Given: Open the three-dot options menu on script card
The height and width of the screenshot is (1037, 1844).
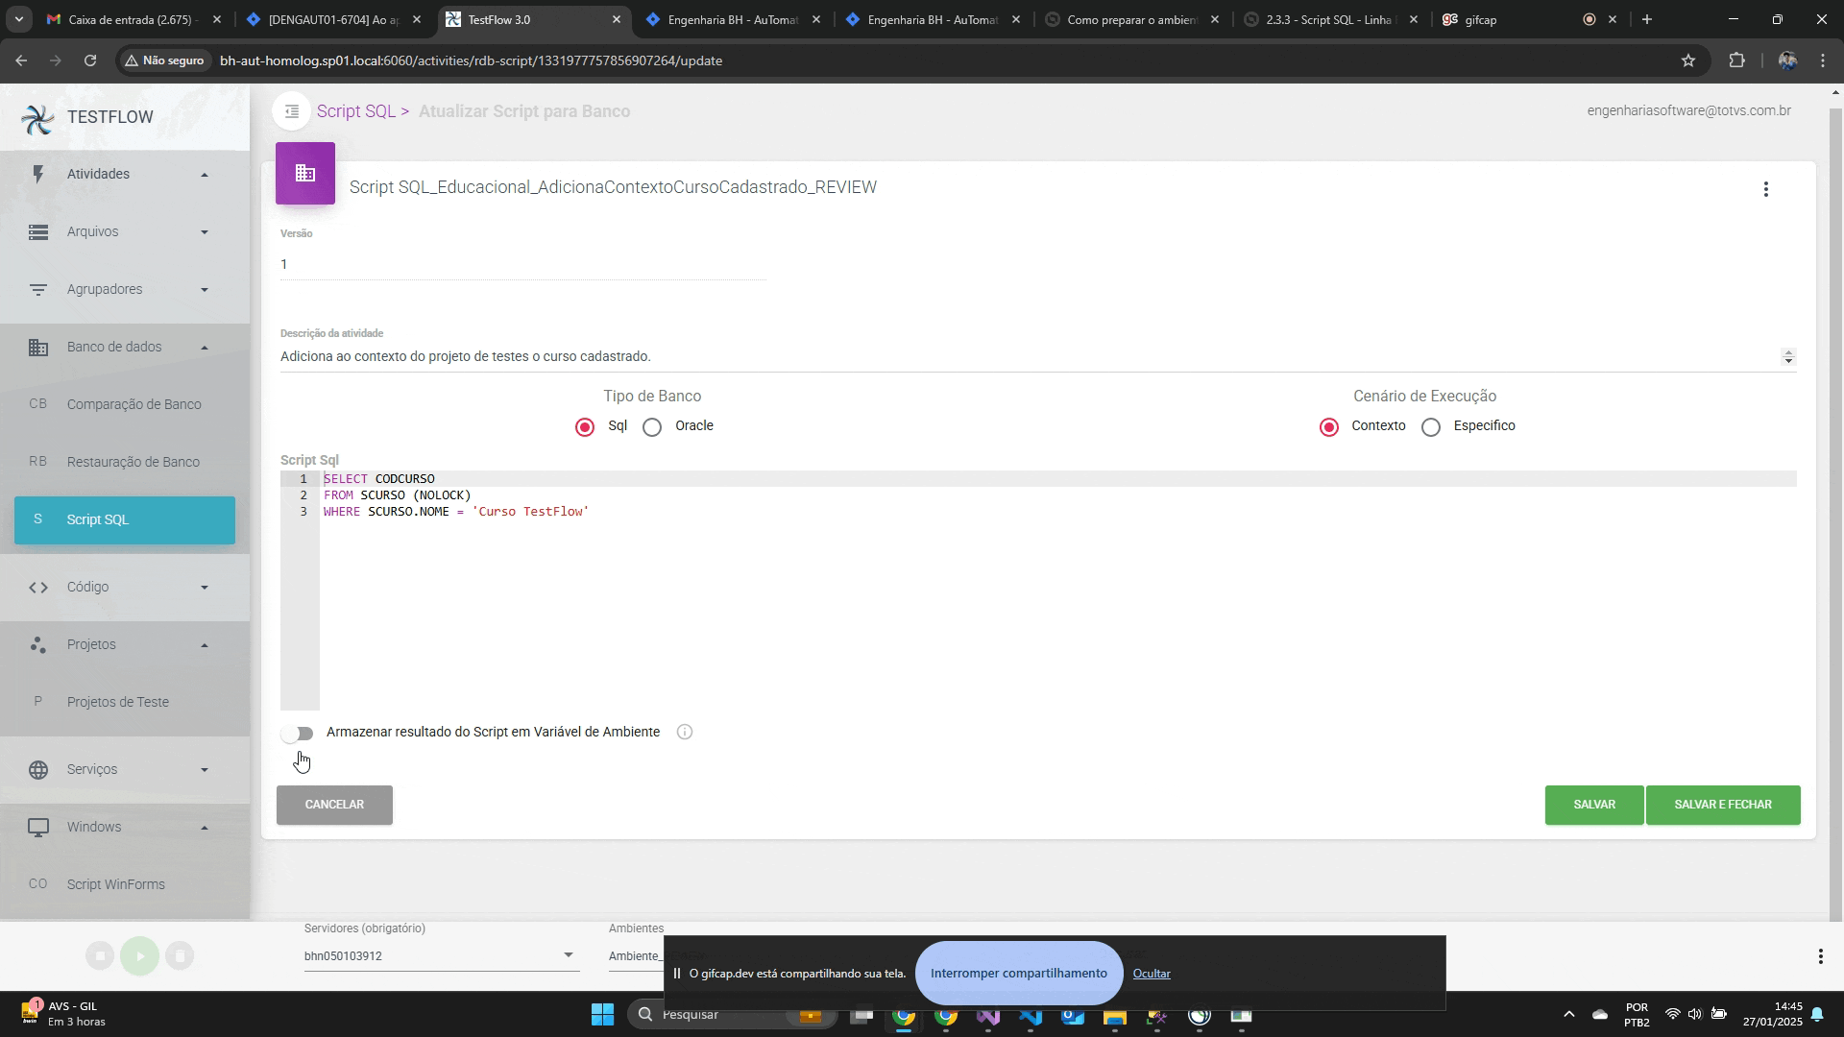Looking at the screenshot, I should 1765,190.
